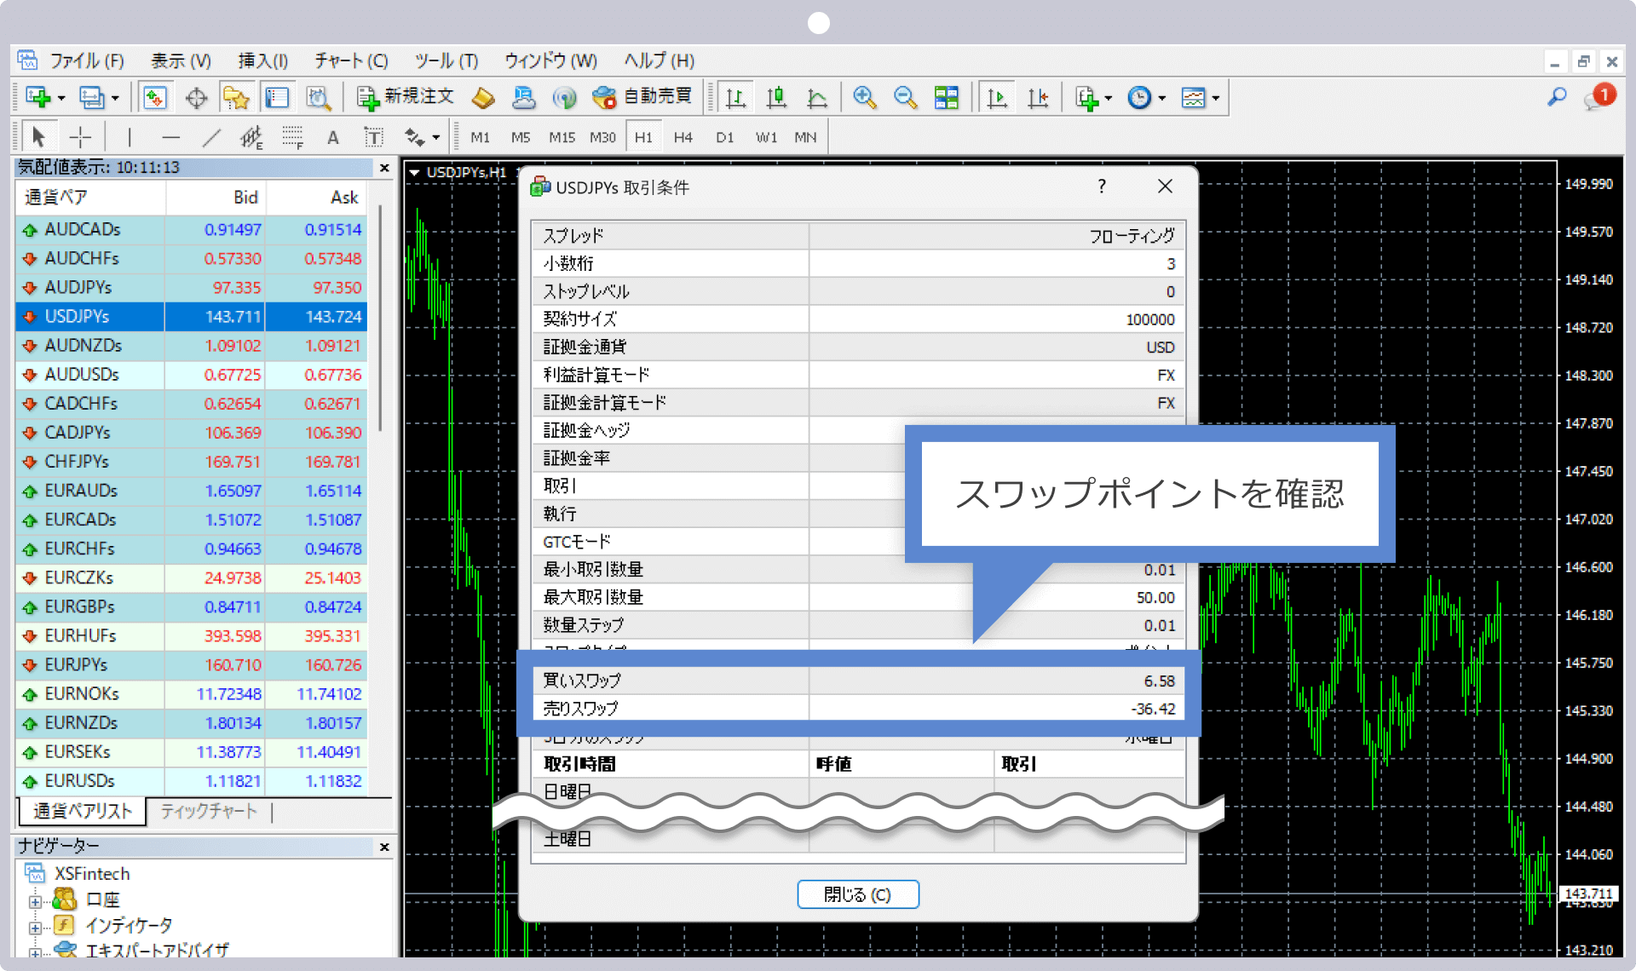Open チャート (C) menu

pyautogui.click(x=351, y=61)
